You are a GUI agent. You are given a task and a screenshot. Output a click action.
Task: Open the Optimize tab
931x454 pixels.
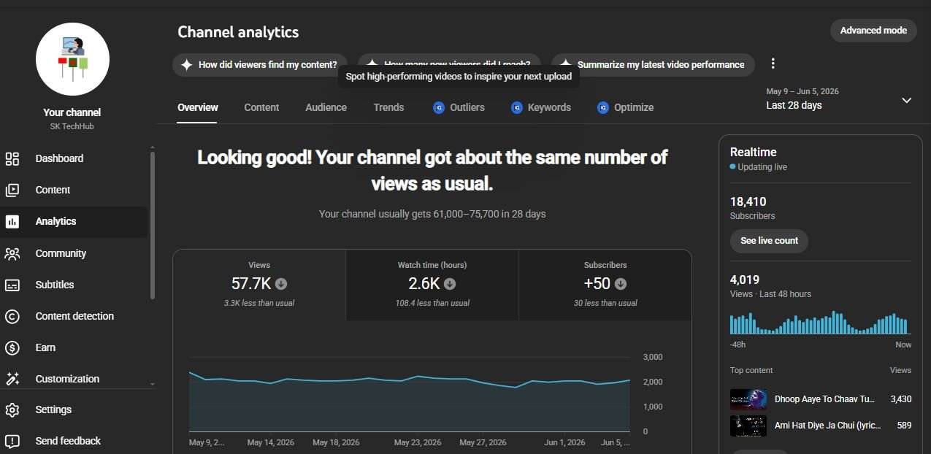[625, 107]
